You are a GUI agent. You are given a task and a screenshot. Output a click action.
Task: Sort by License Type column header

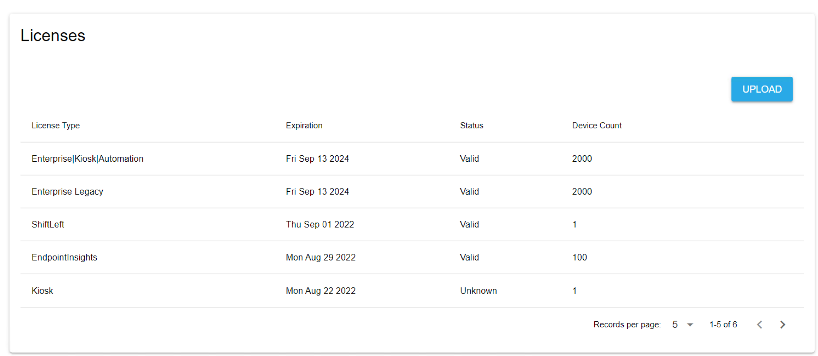(x=55, y=126)
